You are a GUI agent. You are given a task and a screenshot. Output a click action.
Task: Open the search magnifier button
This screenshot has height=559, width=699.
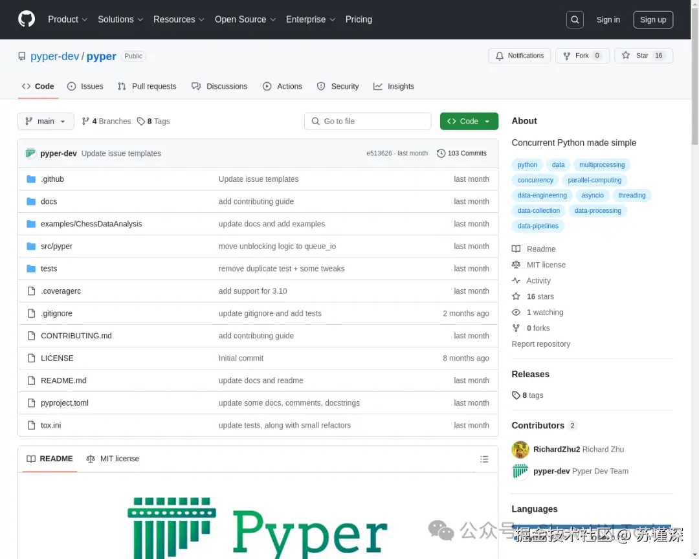pos(575,19)
